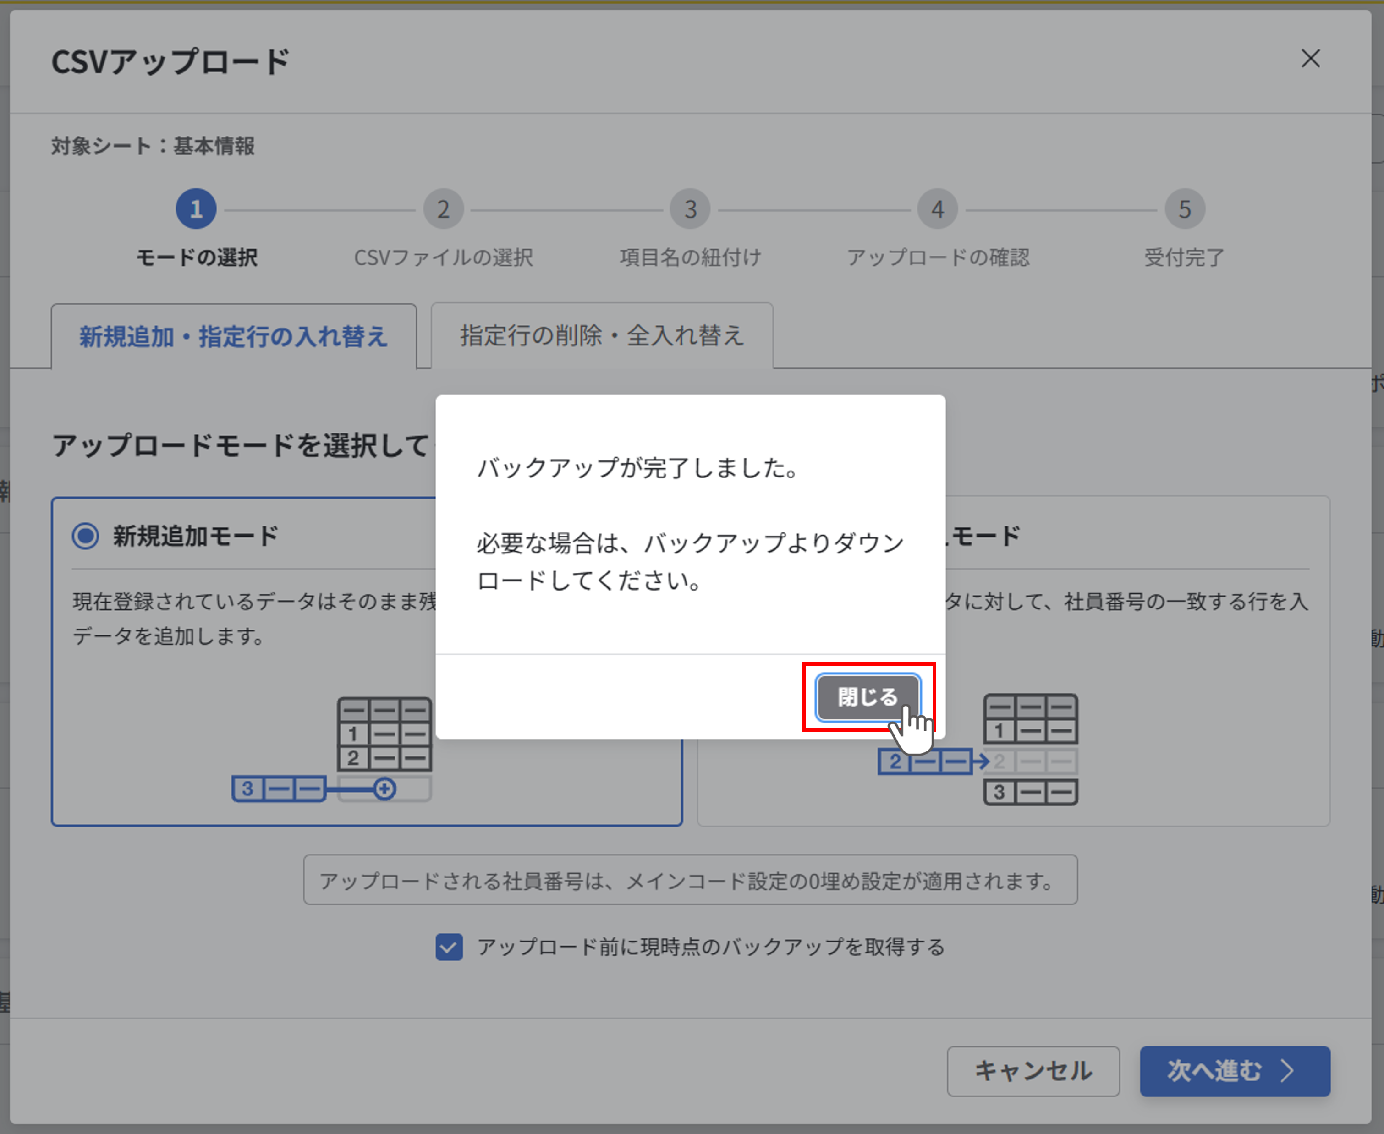Click the 0埋め設定 notice text box
1384x1134 pixels.
[690, 880]
